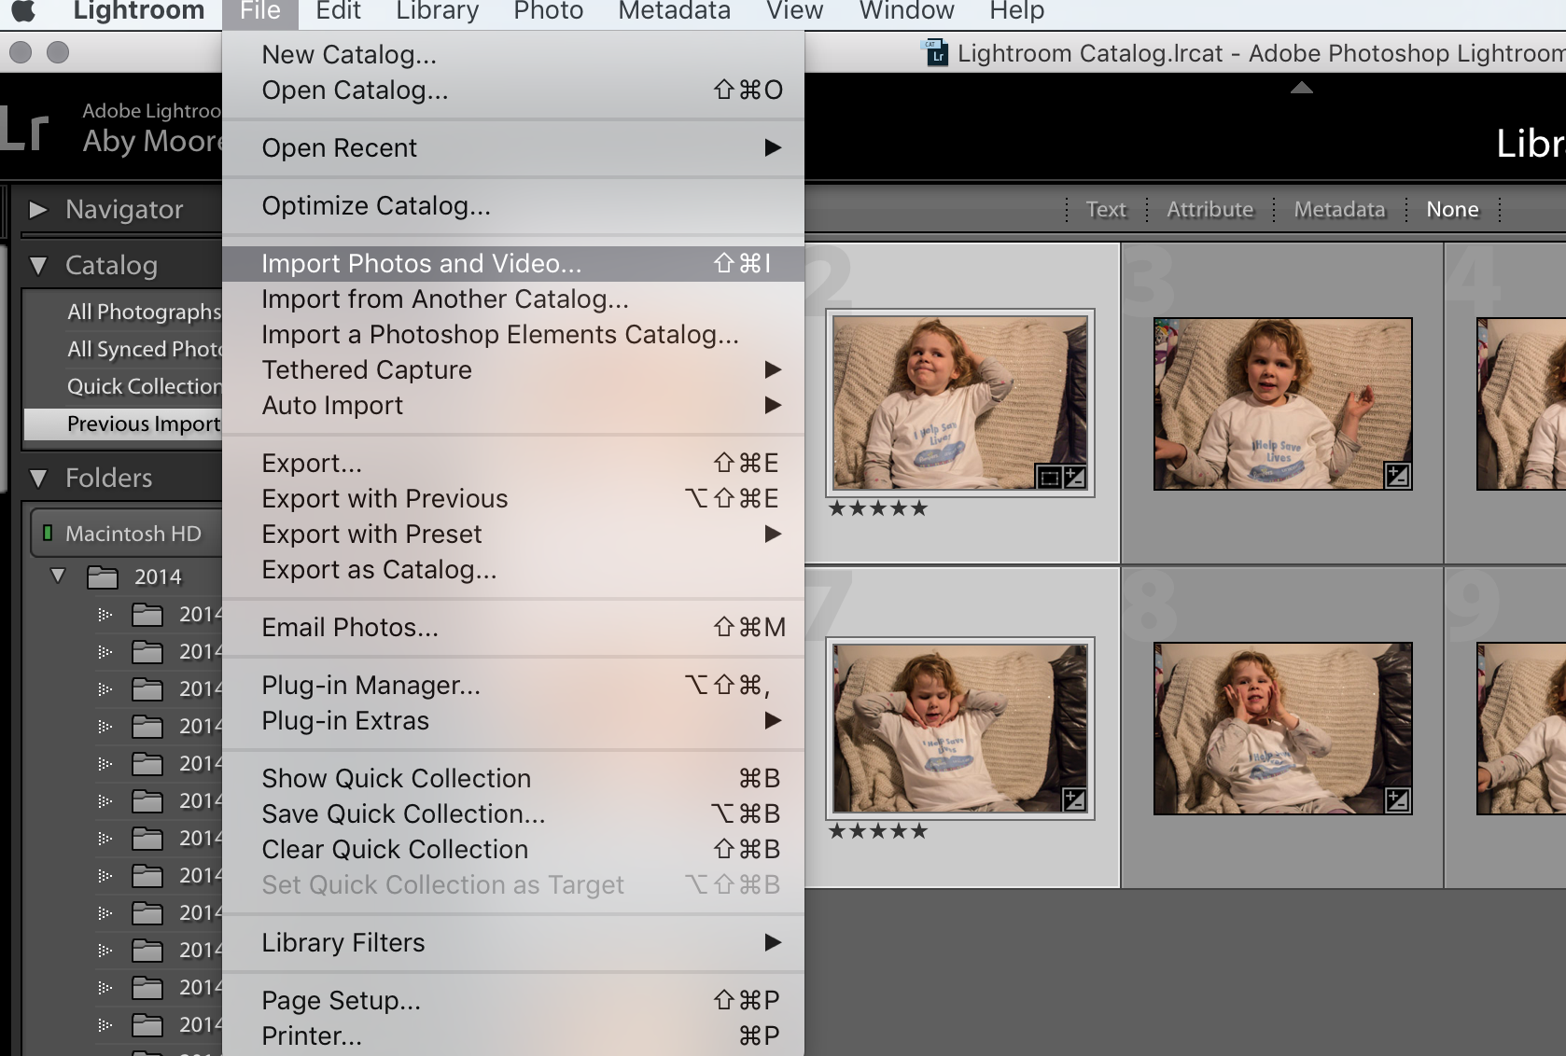The width and height of the screenshot is (1566, 1056).
Task: Choose Export as Catalog
Action: (513, 570)
